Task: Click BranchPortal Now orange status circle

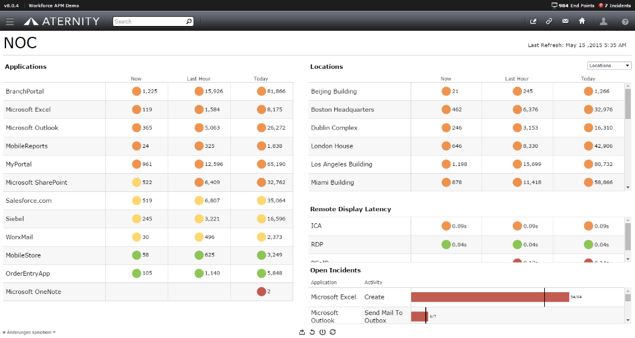Action: coord(137,91)
